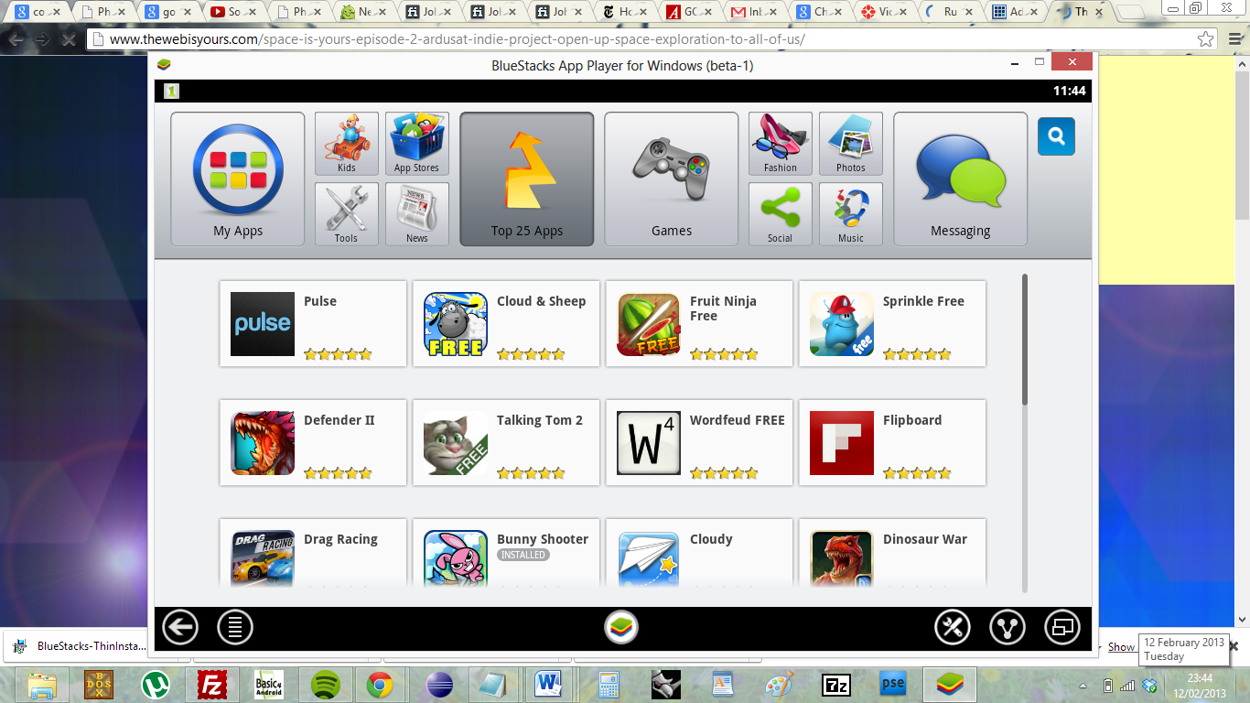This screenshot has width=1250, height=703.
Task: Click the notification icon in BlueStacks status bar
Action: (x=171, y=91)
